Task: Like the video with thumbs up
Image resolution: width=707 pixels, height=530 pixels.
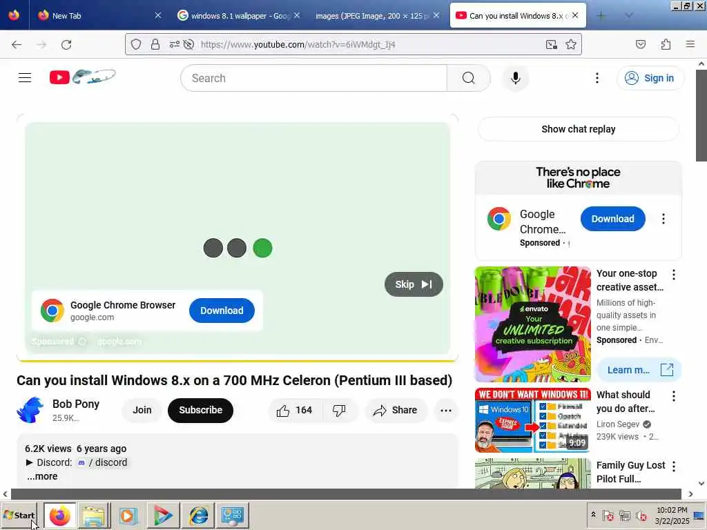Action: [295, 410]
